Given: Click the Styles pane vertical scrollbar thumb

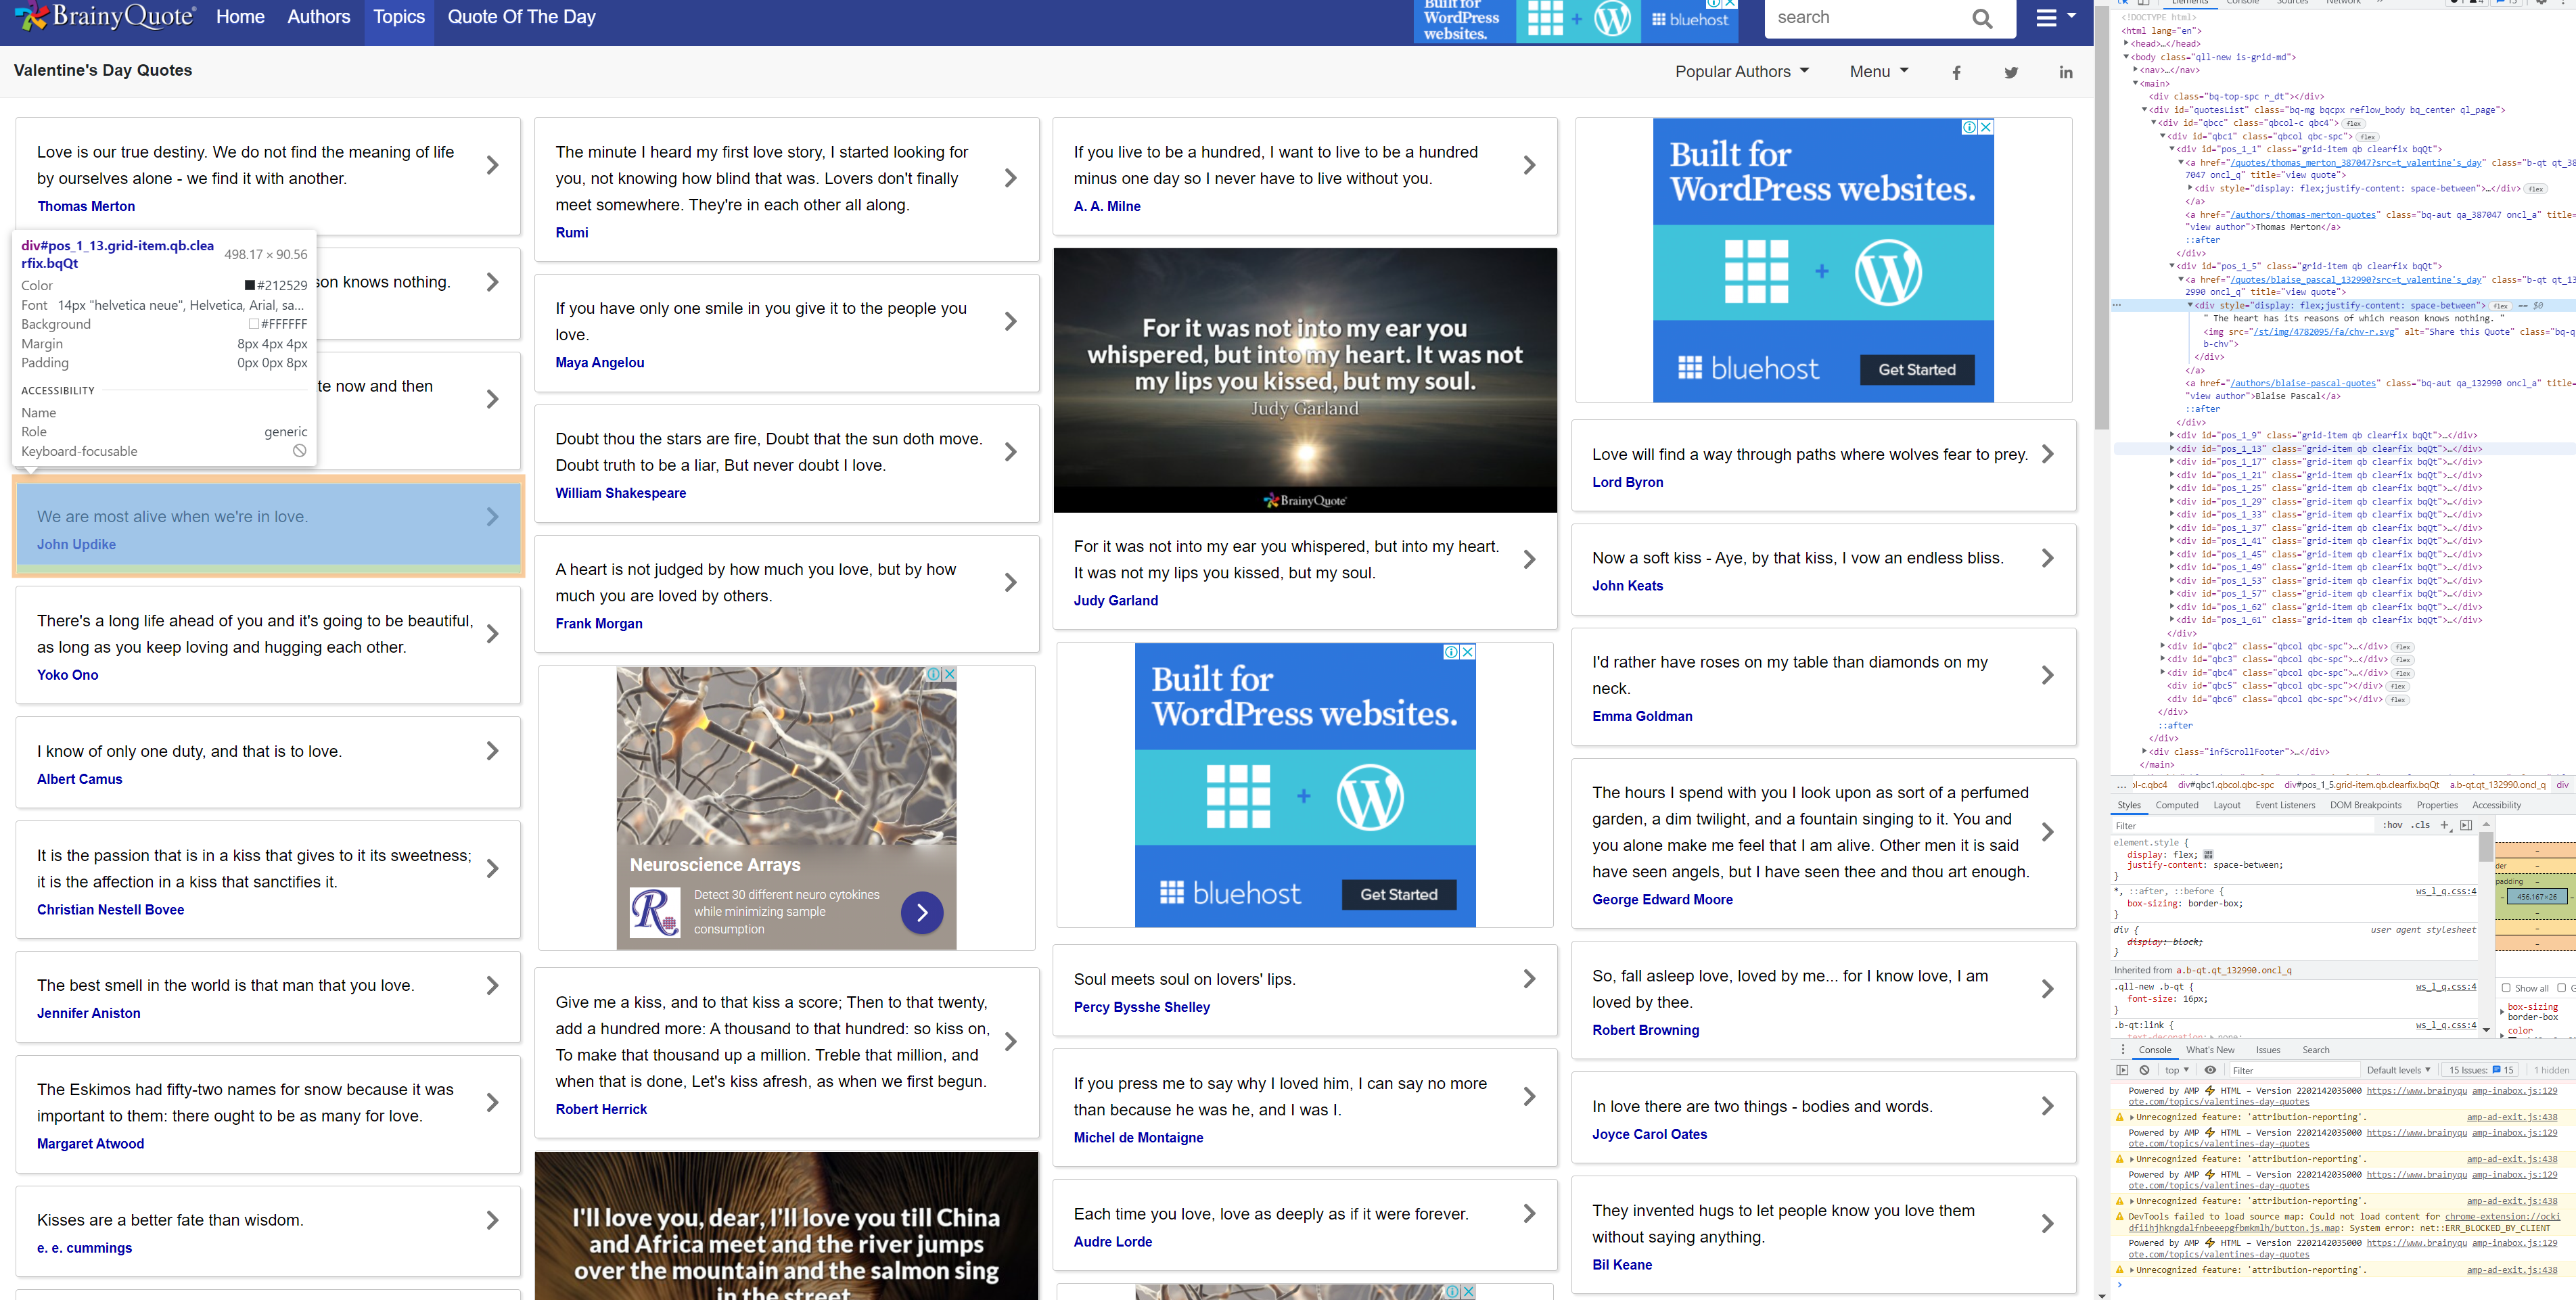Looking at the screenshot, I should click(2485, 846).
